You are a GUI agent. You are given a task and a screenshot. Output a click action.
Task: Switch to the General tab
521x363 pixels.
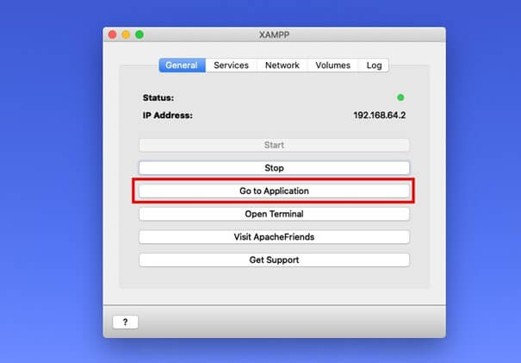[x=182, y=66]
